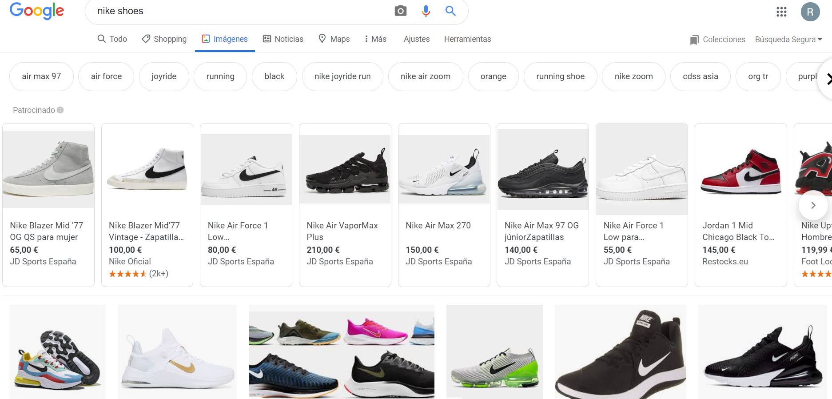Filter by the orange chip
This screenshot has width=832, height=399.
pos(493,76)
